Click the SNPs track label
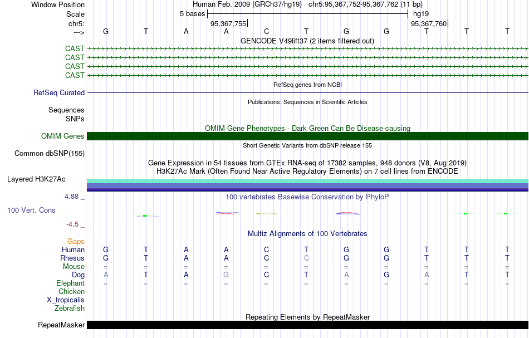The width and height of the screenshot is (529, 338). pyautogui.click(x=75, y=119)
